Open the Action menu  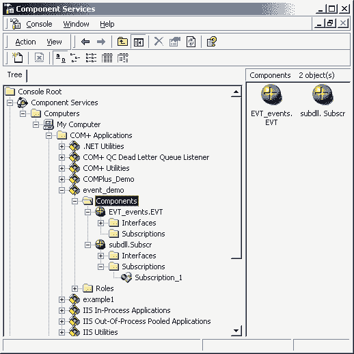pyautogui.click(x=25, y=42)
